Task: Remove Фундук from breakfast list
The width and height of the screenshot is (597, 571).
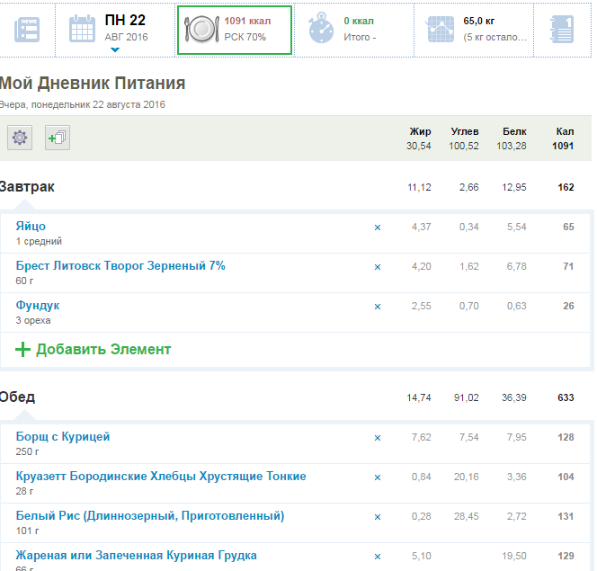Action: (378, 307)
